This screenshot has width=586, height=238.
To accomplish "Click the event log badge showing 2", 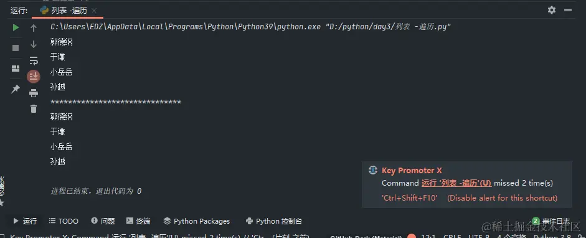I will click(x=536, y=221).
